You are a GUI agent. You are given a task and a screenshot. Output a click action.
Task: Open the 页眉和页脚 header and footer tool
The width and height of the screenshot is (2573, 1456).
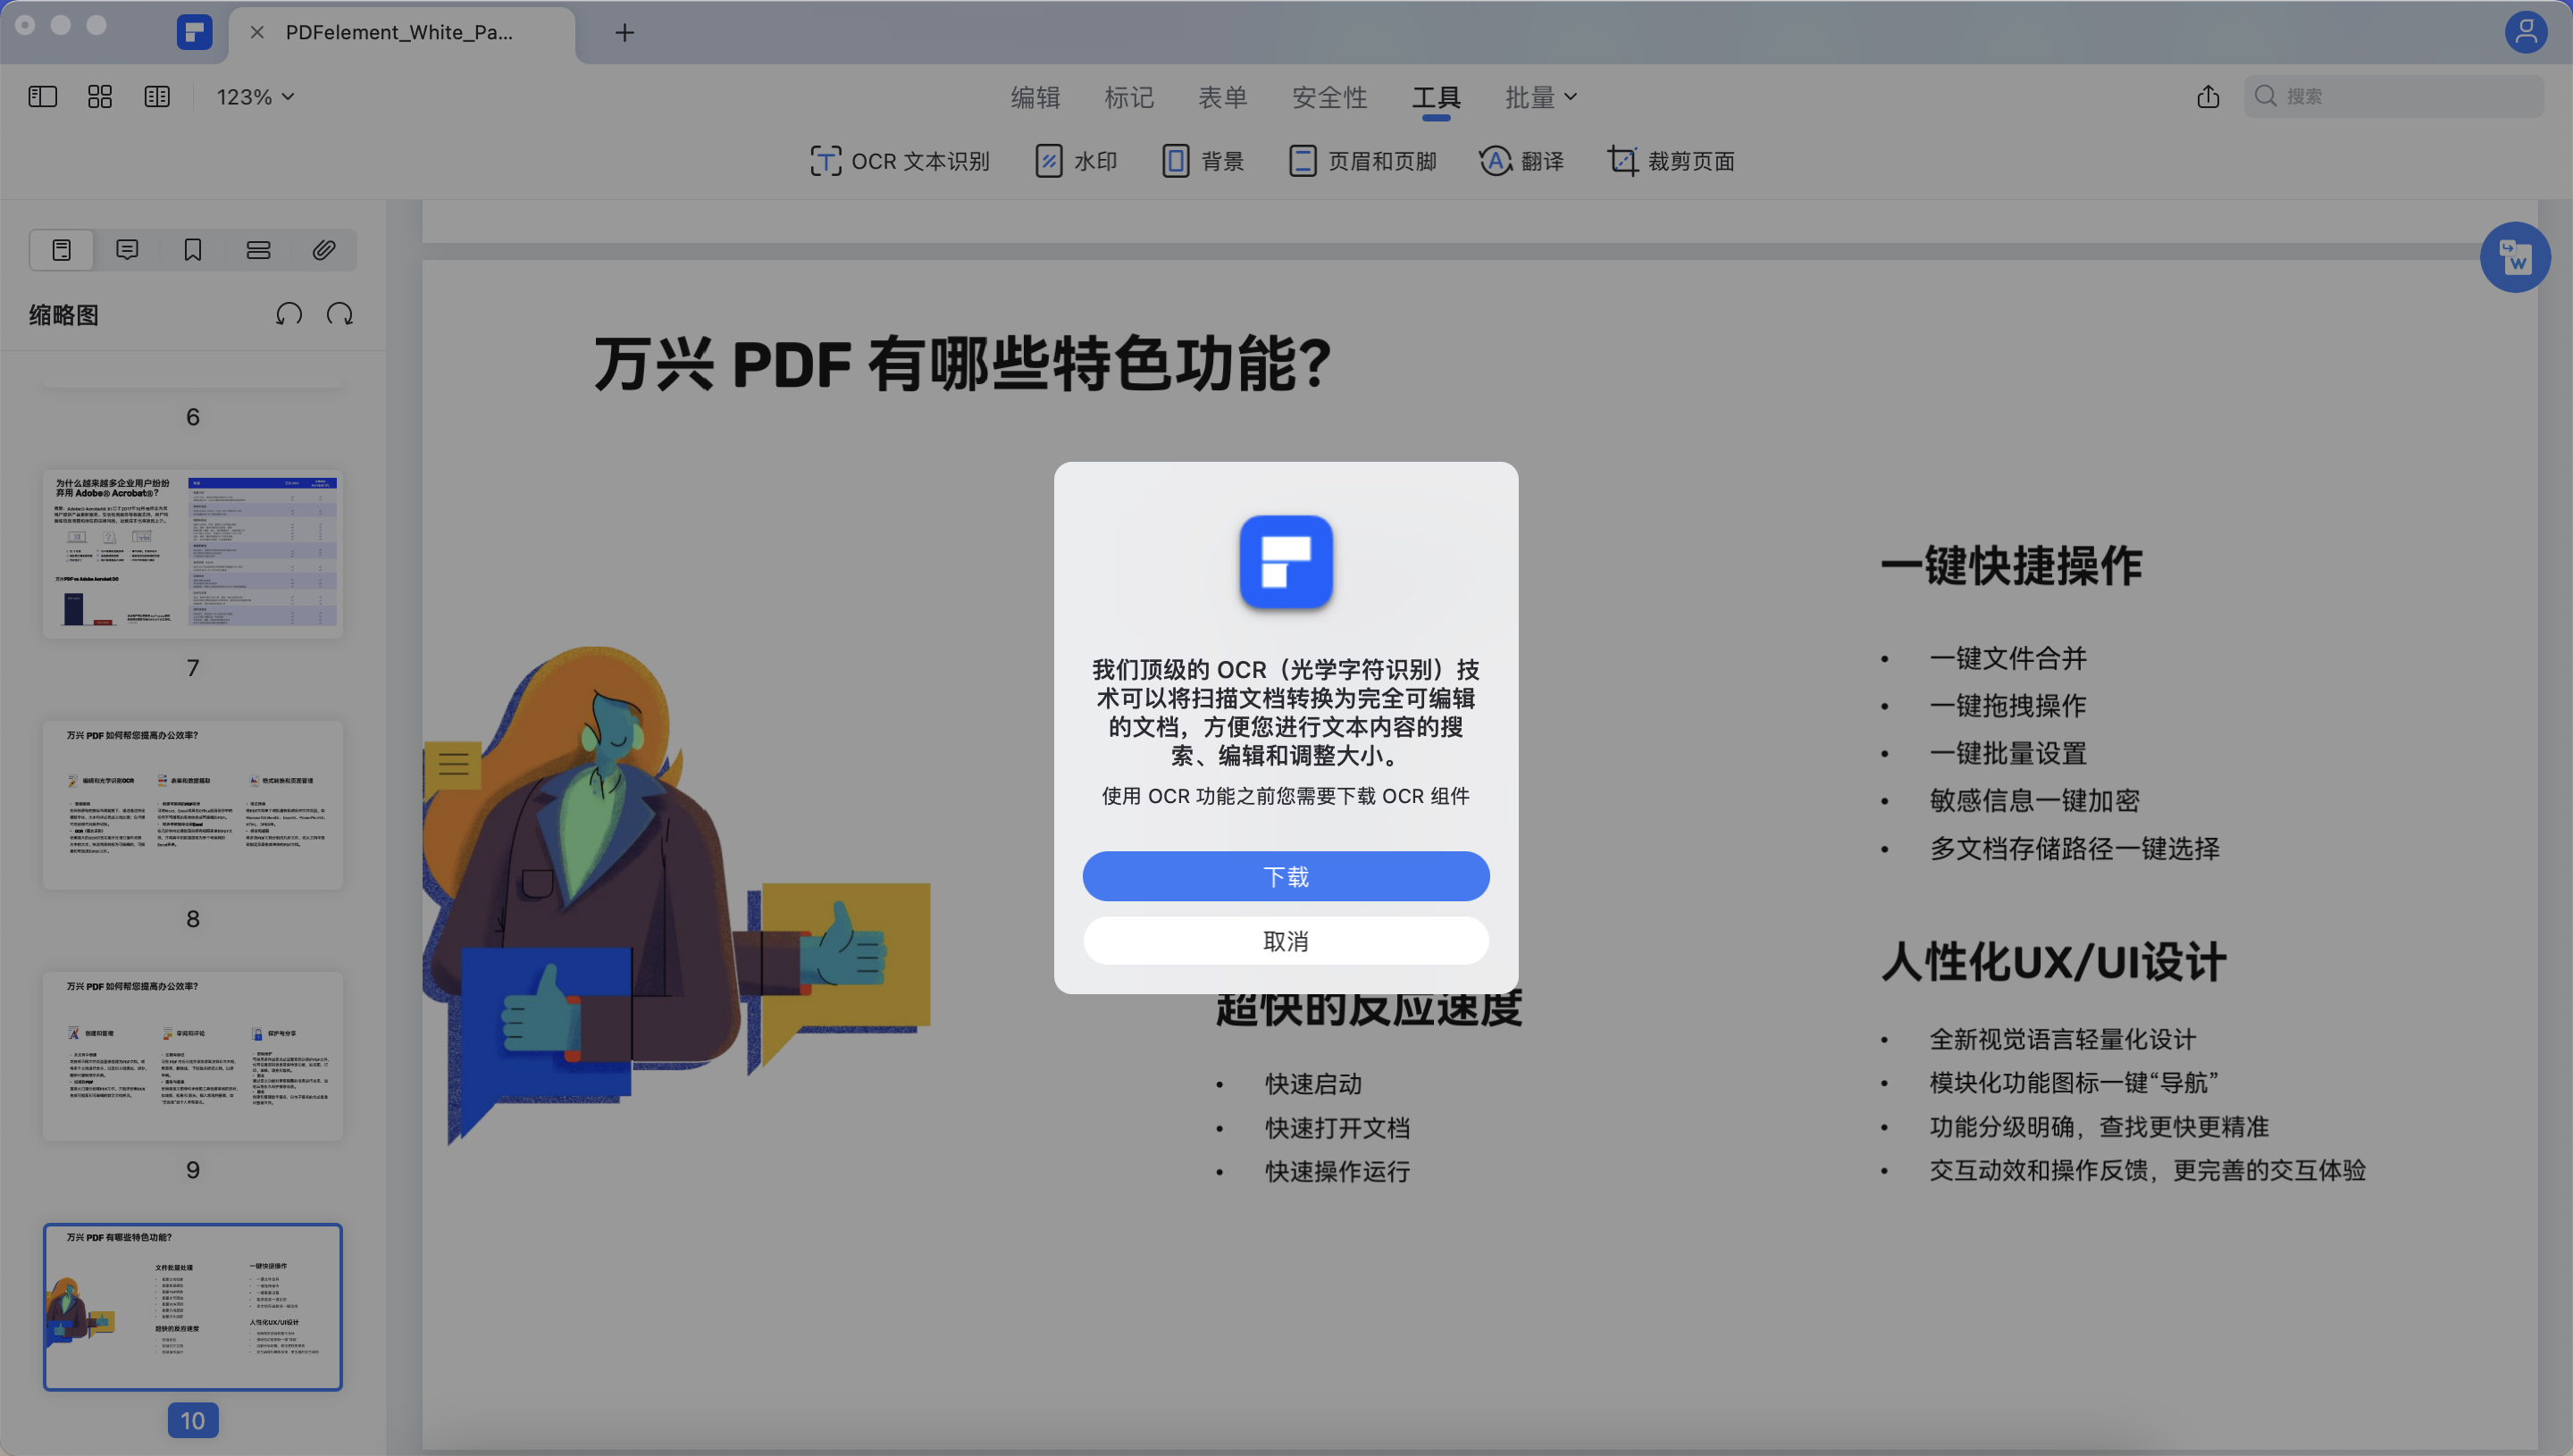pyautogui.click(x=1362, y=161)
